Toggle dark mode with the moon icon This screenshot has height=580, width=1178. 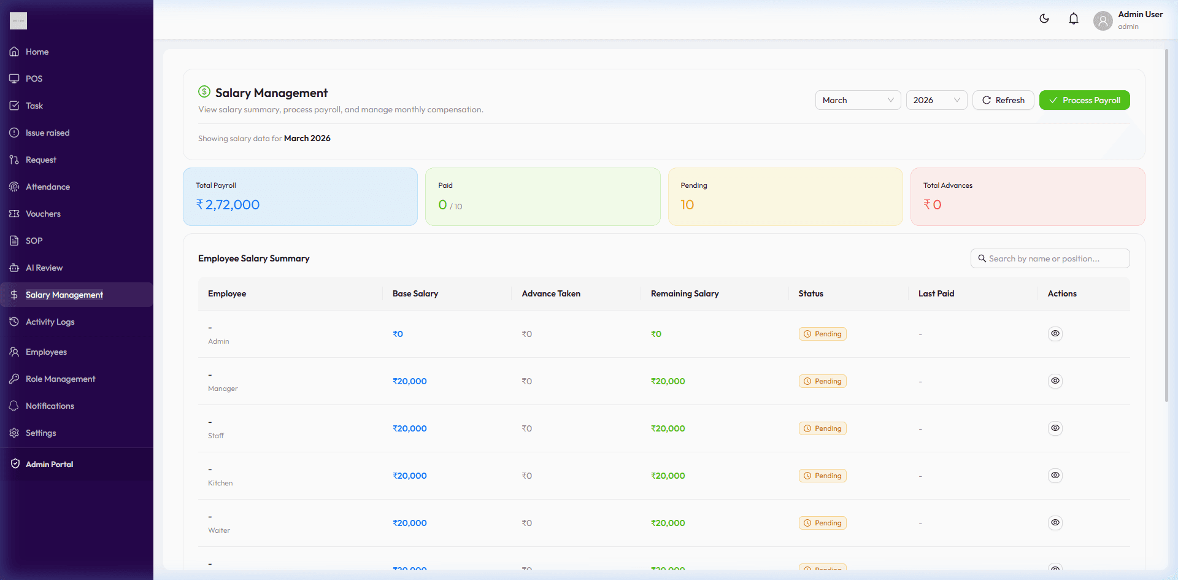(1044, 19)
